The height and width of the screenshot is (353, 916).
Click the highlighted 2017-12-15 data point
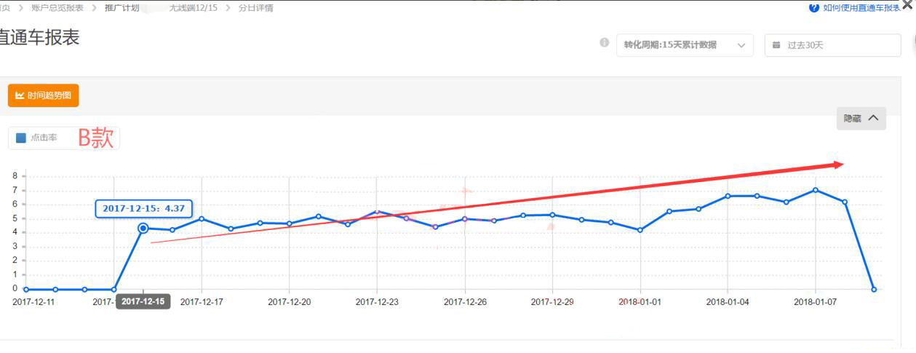[x=143, y=229]
